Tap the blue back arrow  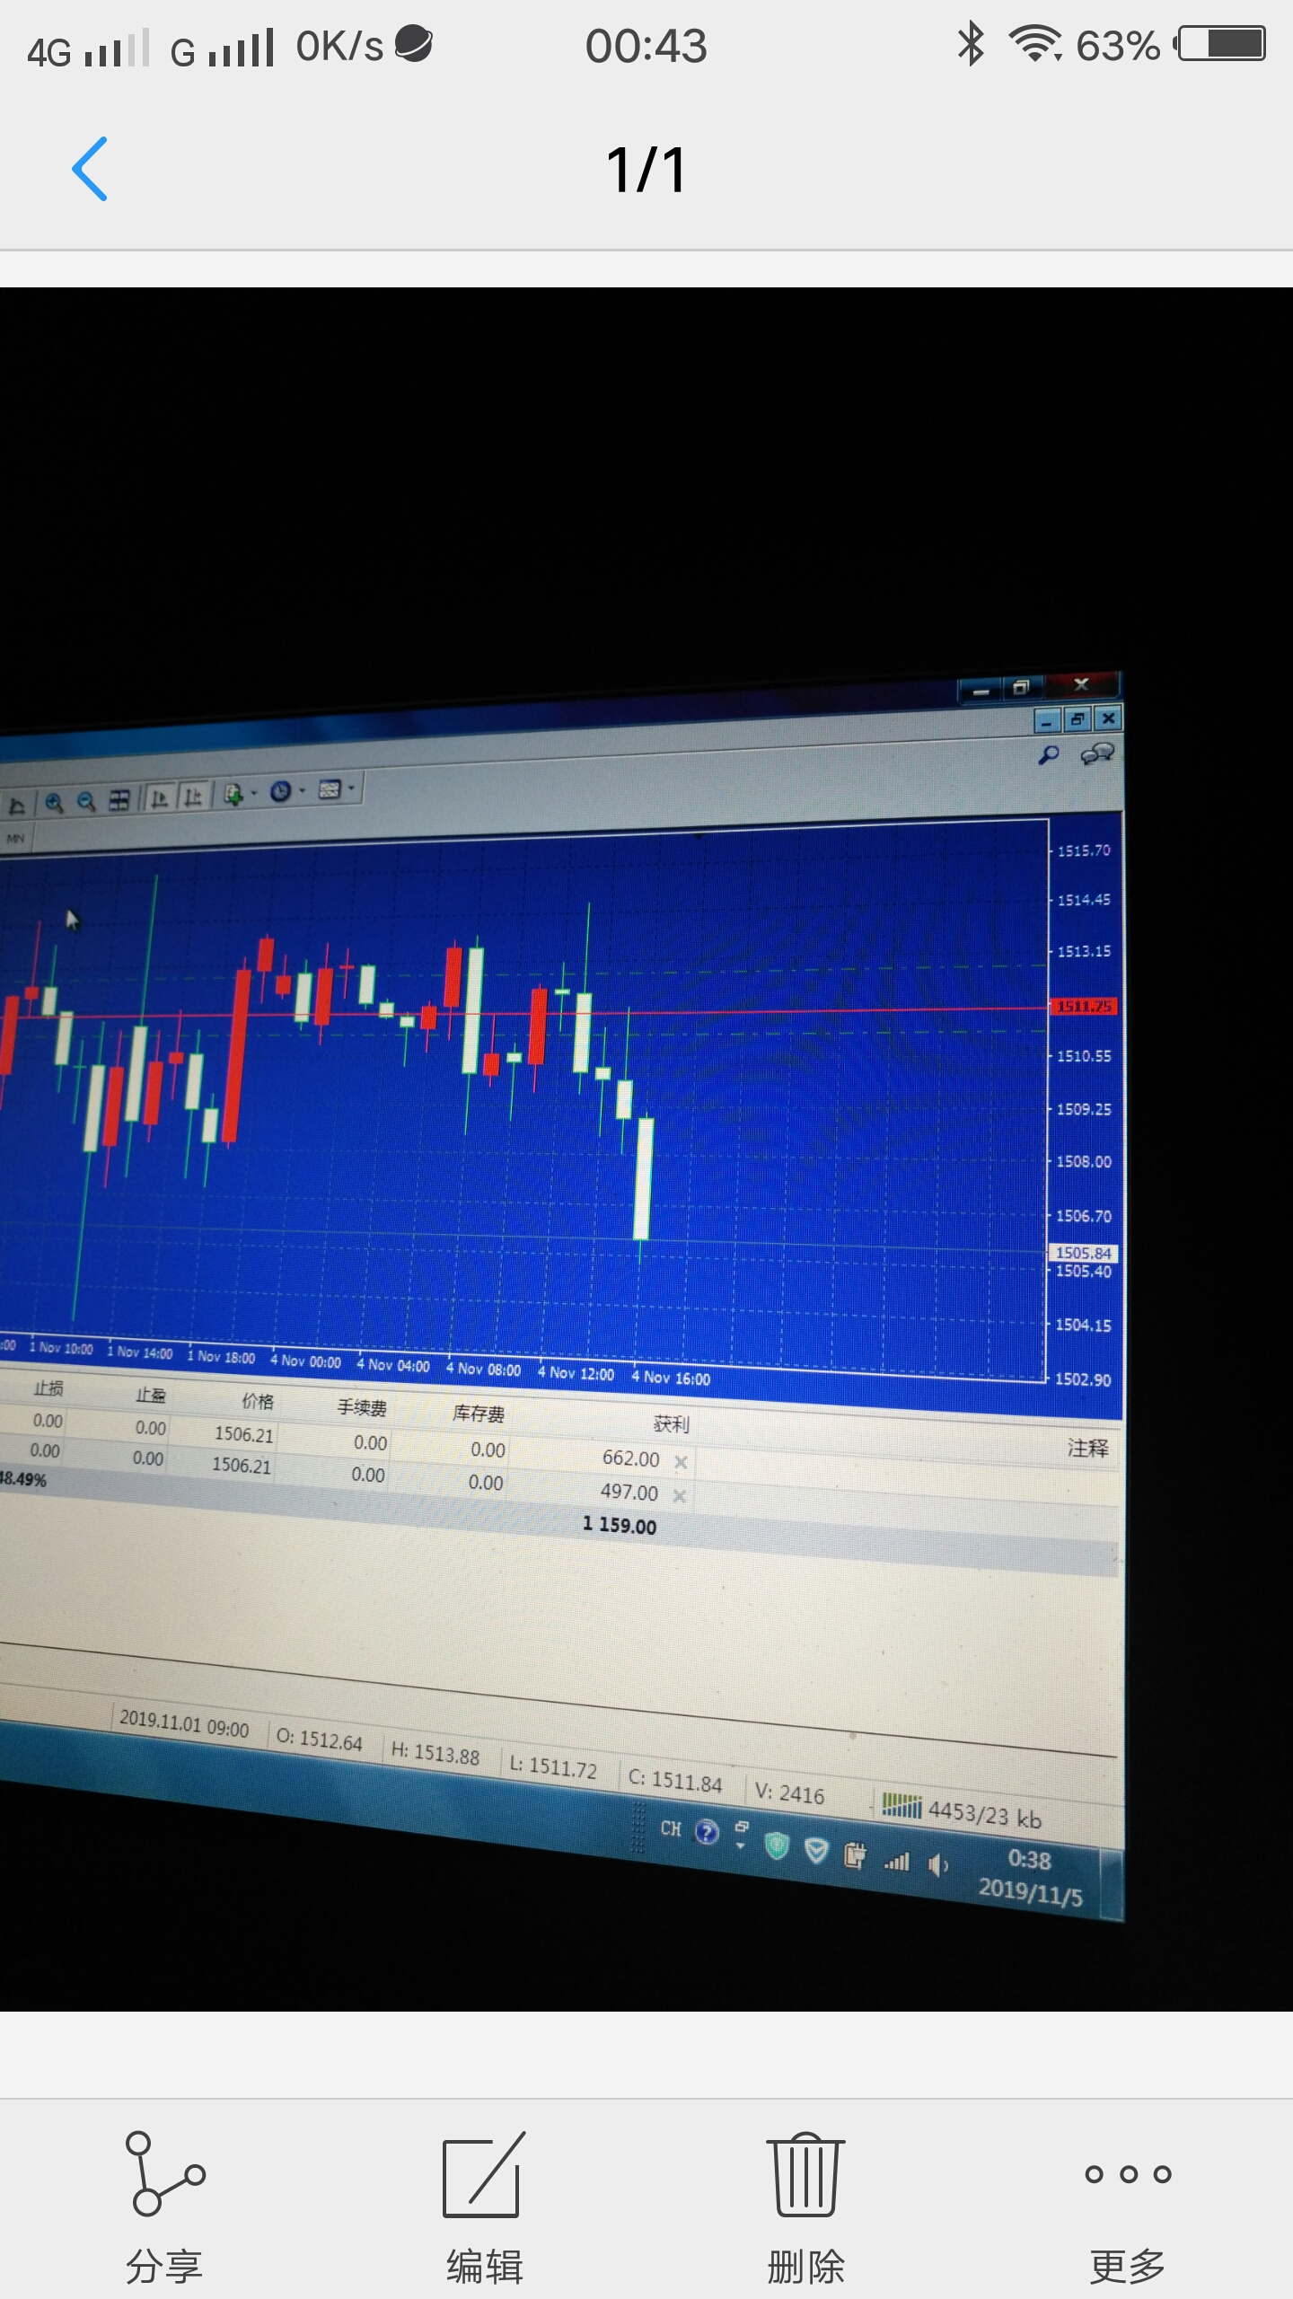90,169
